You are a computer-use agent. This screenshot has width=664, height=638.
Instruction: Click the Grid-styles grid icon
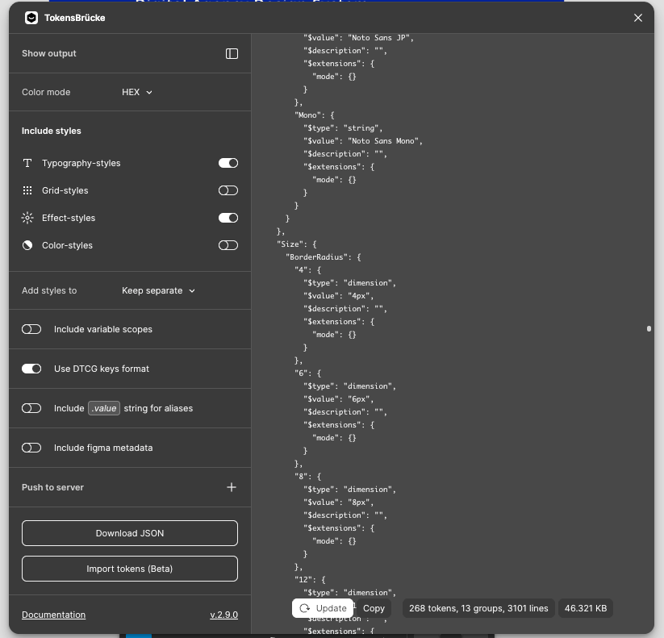[27, 190]
